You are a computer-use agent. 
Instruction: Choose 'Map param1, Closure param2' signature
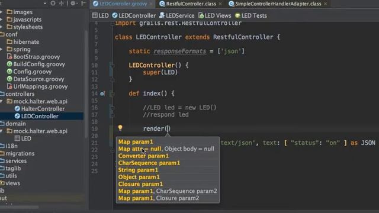tap(159, 198)
